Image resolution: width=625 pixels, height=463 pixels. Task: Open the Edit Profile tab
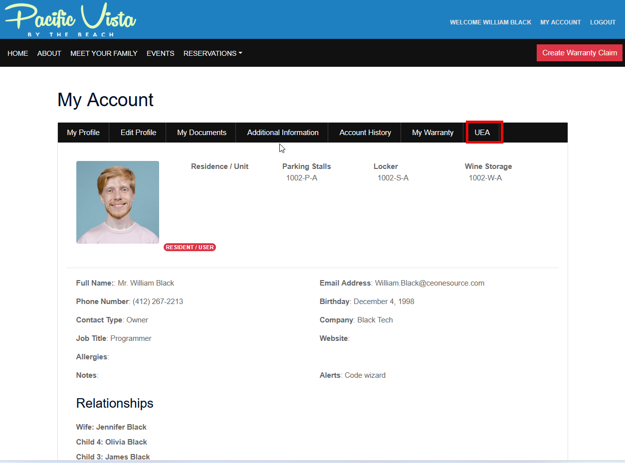click(x=138, y=133)
